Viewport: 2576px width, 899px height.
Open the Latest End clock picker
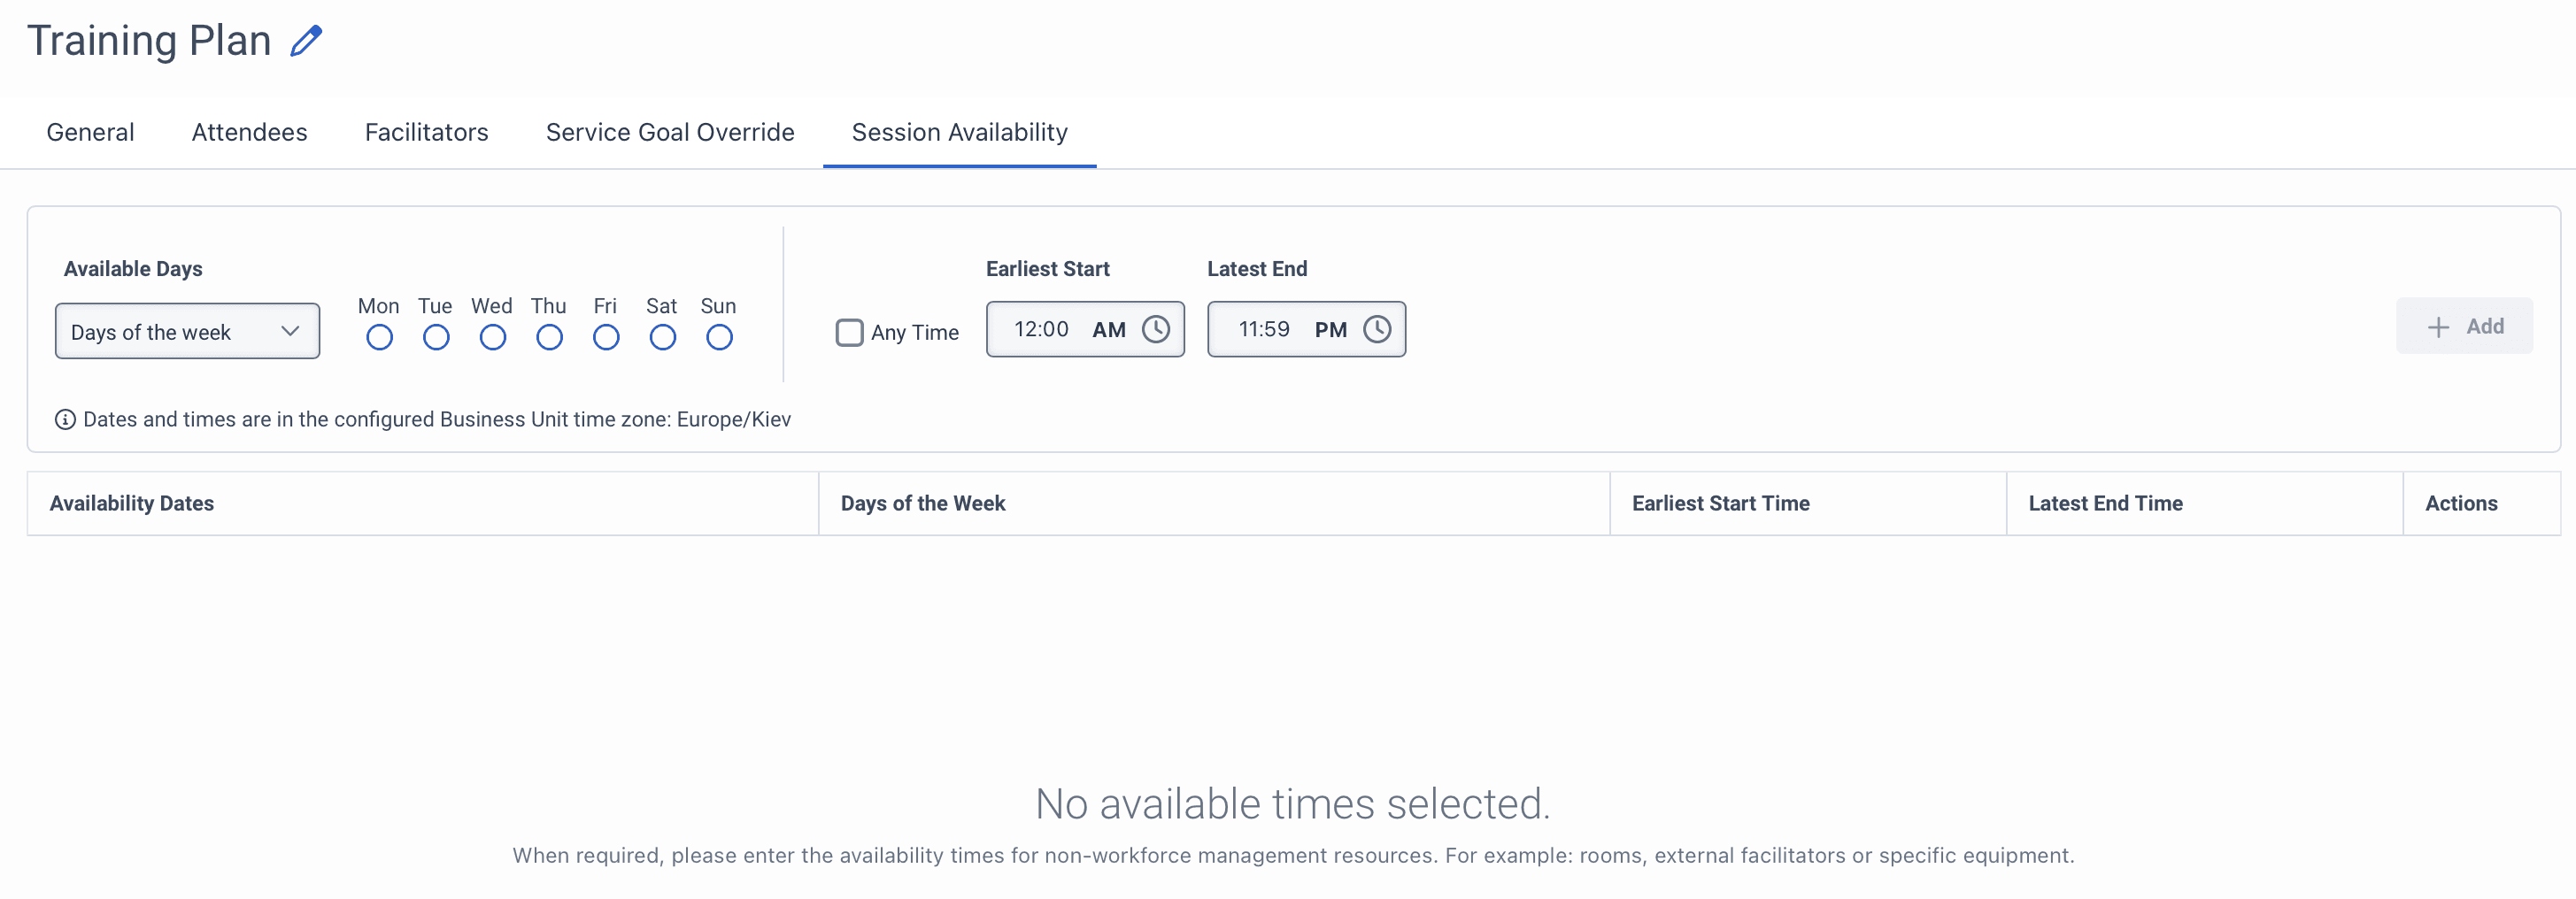pos(1378,328)
